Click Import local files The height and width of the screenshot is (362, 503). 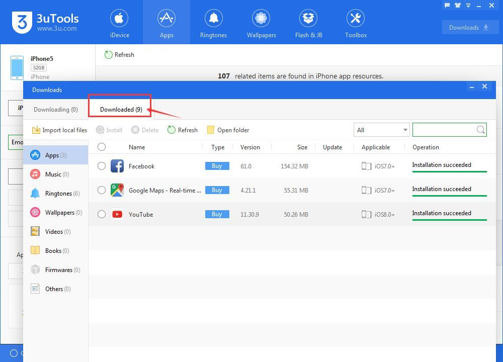click(59, 130)
